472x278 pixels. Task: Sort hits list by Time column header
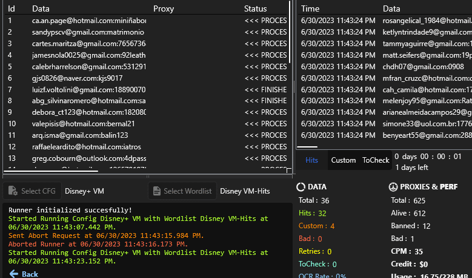tap(310, 9)
